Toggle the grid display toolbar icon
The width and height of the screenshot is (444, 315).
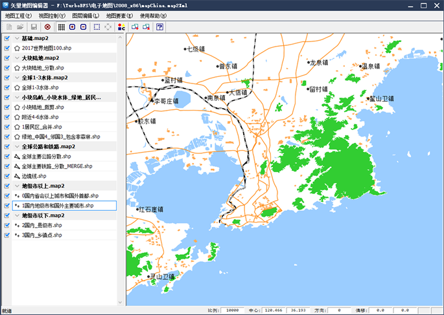62,27
